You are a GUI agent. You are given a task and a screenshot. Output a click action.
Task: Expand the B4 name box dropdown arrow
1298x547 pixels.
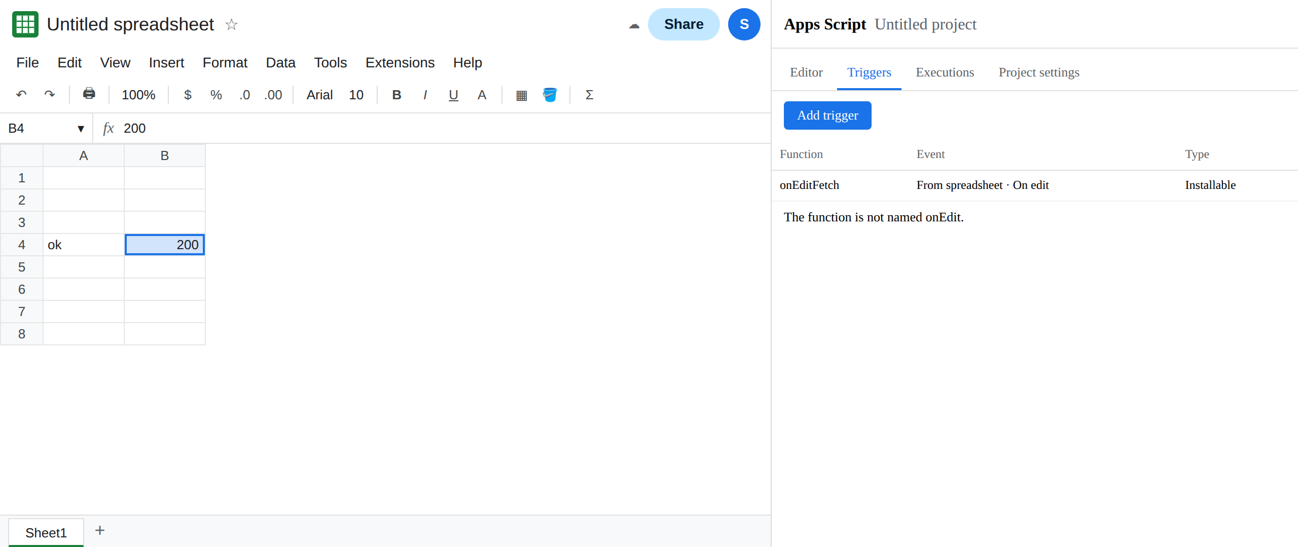coord(81,129)
